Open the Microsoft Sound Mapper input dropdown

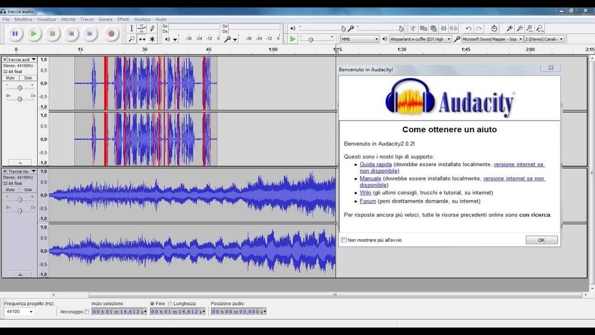point(492,39)
